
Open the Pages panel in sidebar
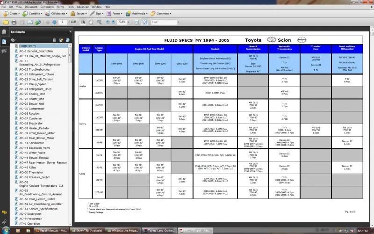pos(4,32)
